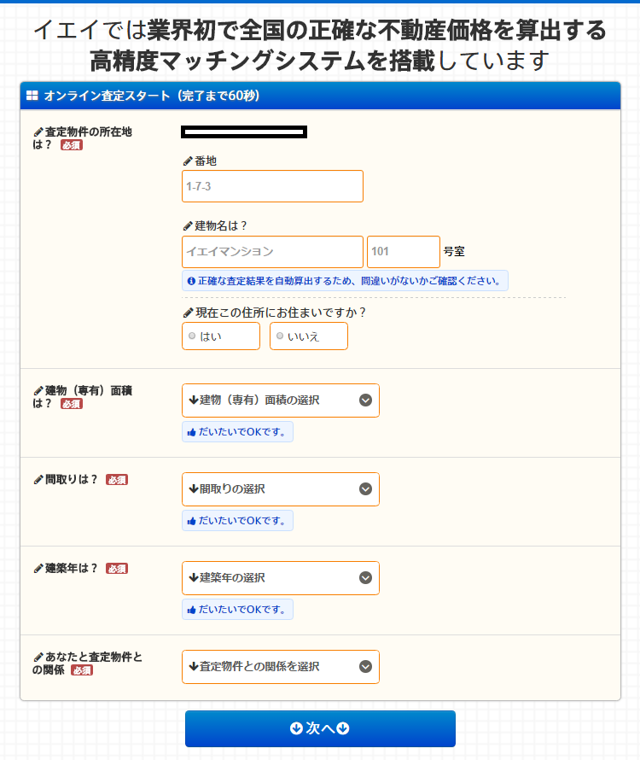Click the info icon in the 正確な査定結果 notice
The height and width of the screenshot is (760, 640).
click(189, 281)
